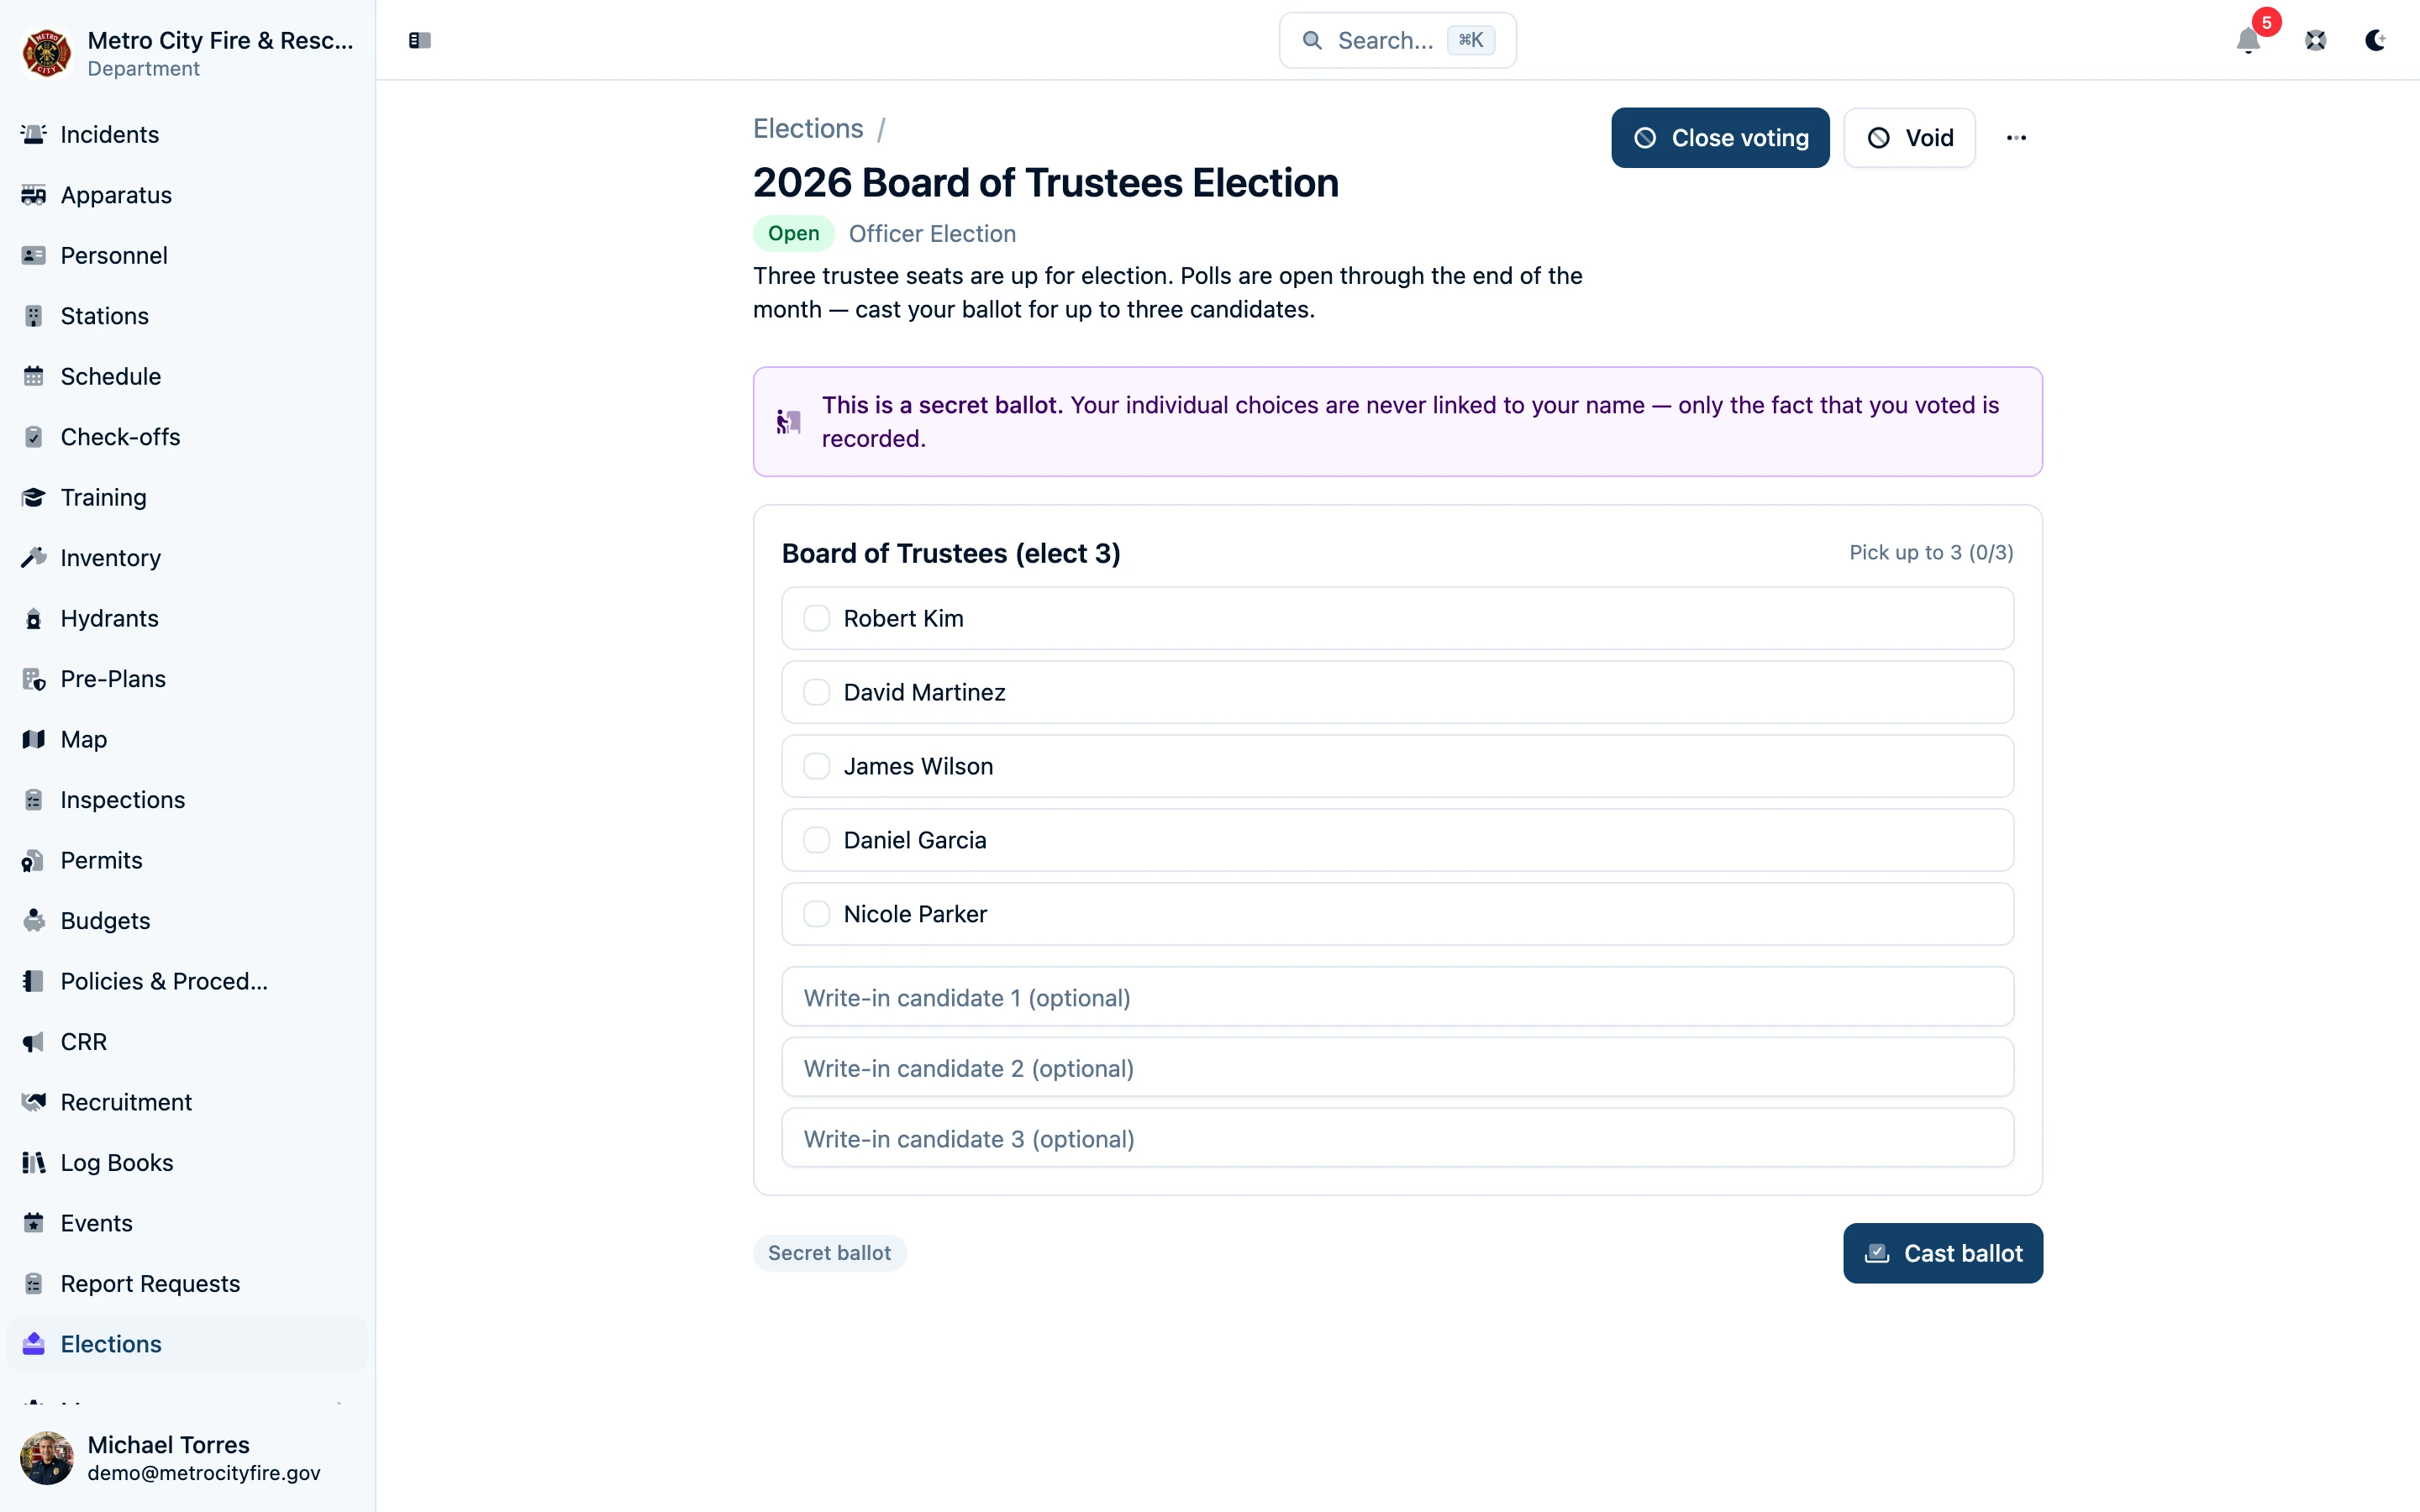Click the Close voting button

click(x=1720, y=138)
